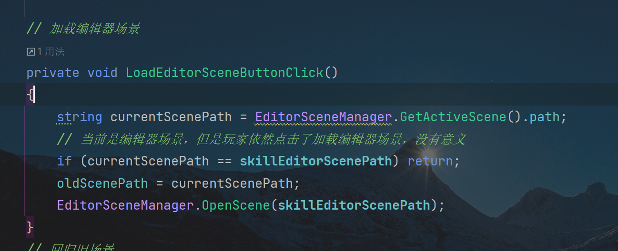The height and width of the screenshot is (251, 618).
Task: Click the opening brace beside the caret
Action: pyautogui.click(x=30, y=95)
